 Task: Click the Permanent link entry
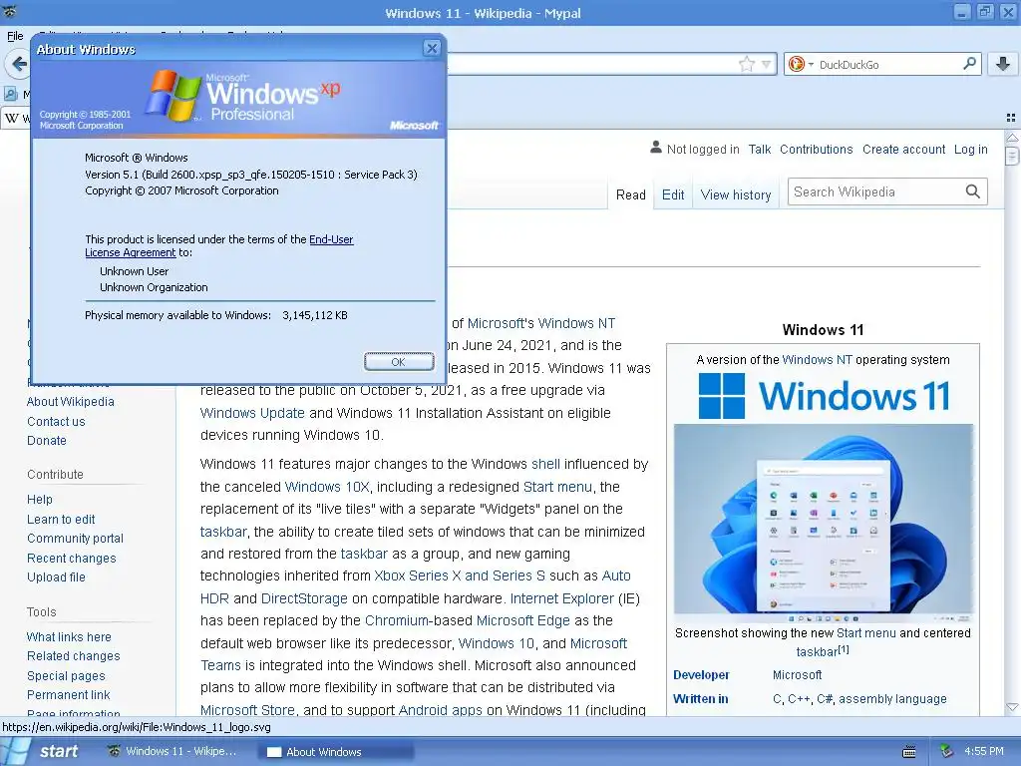(69, 695)
